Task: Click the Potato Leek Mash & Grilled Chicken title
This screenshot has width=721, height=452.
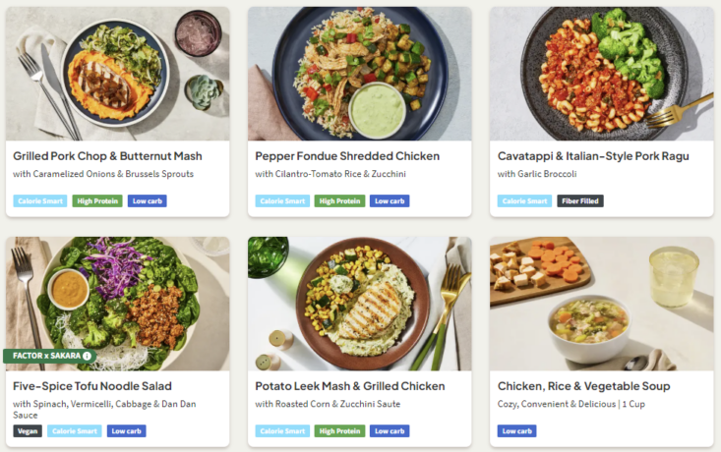Action: (x=350, y=386)
